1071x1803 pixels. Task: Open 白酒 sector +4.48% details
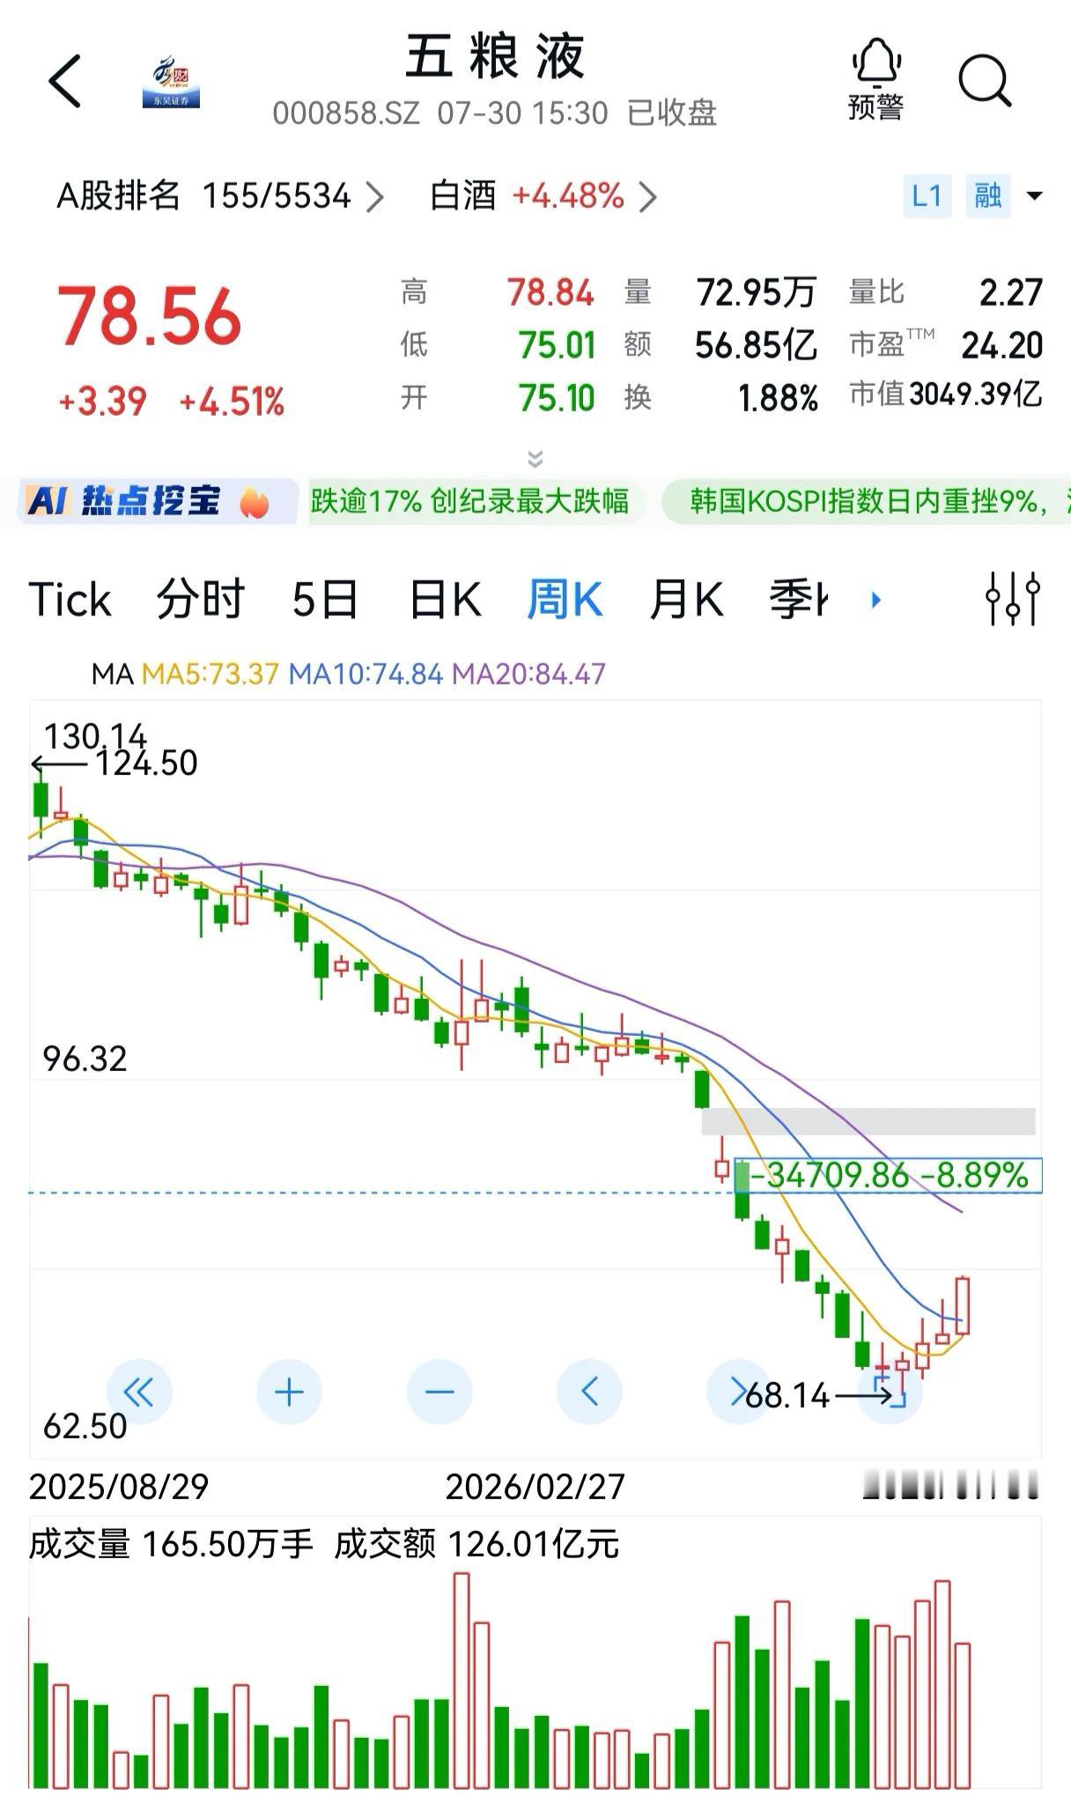point(543,196)
